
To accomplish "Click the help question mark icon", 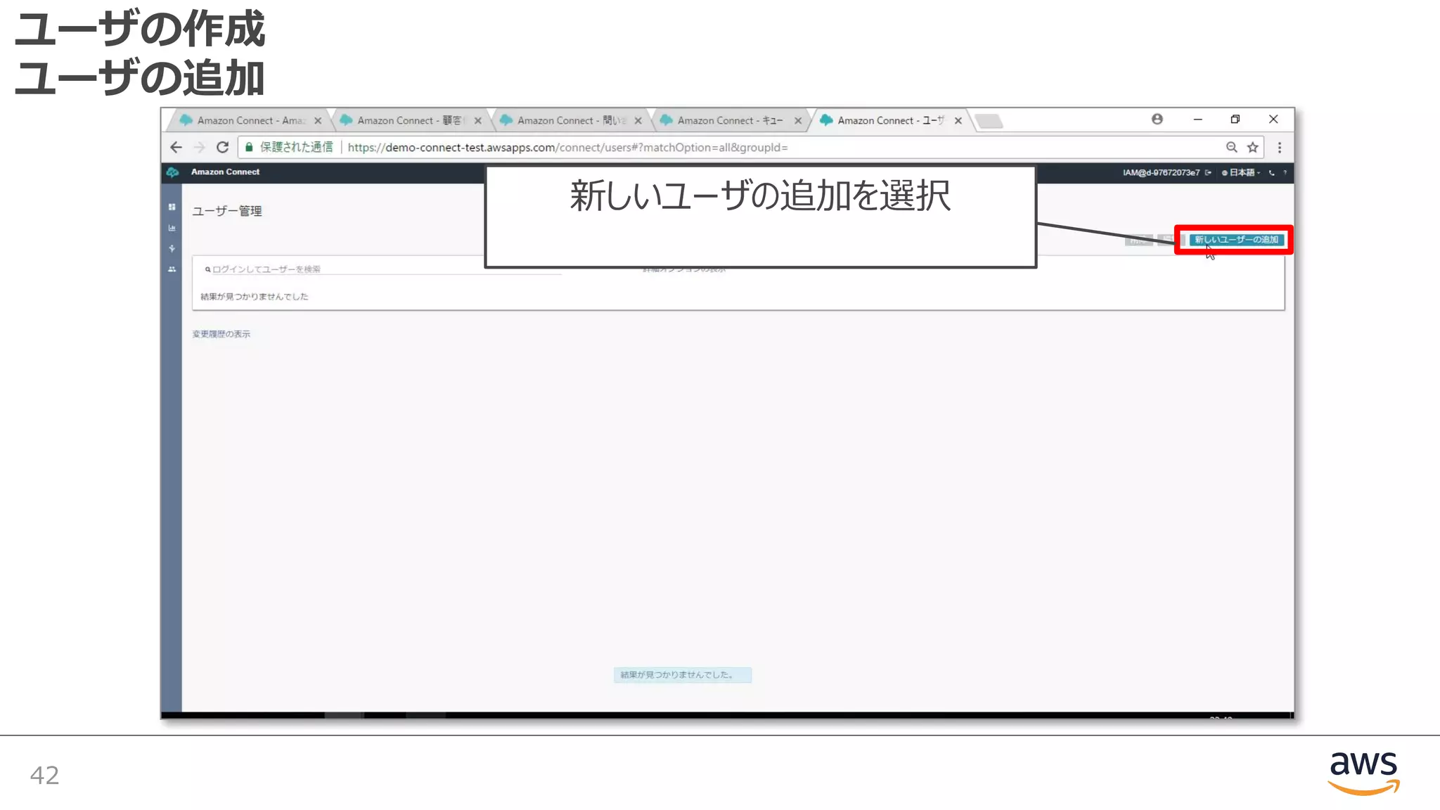I will 1285,172.
